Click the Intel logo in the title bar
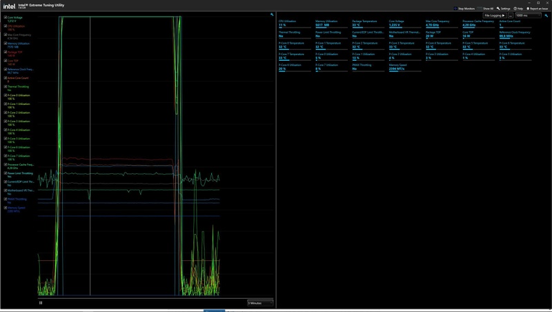 click(9, 6)
